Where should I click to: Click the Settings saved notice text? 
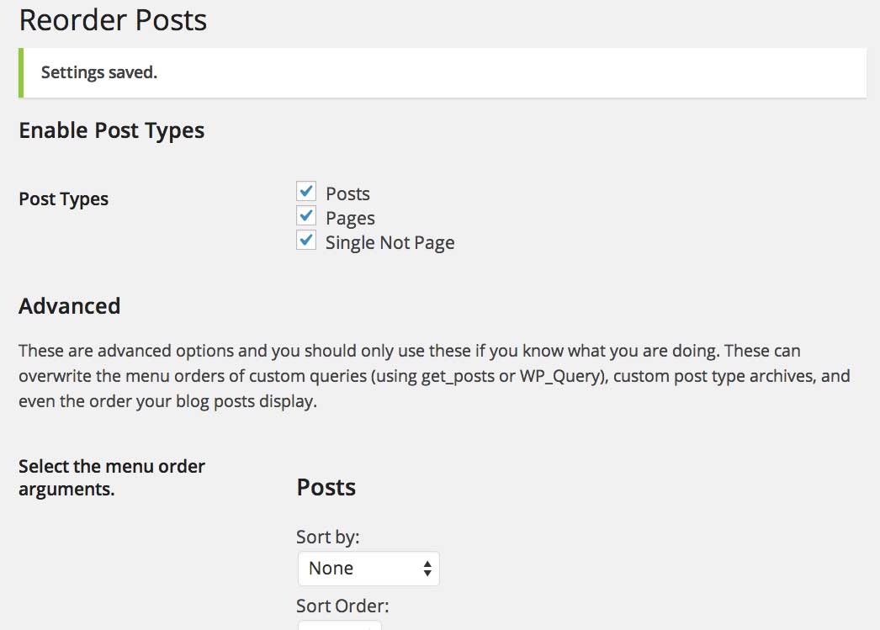click(98, 72)
